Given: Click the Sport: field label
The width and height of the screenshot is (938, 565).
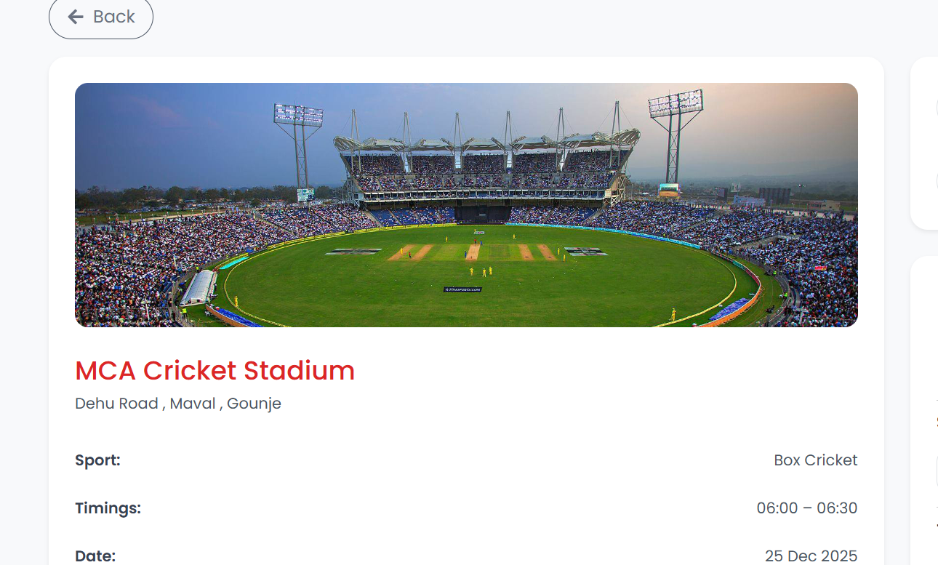Looking at the screenshot, I should [x=97, y=460].
